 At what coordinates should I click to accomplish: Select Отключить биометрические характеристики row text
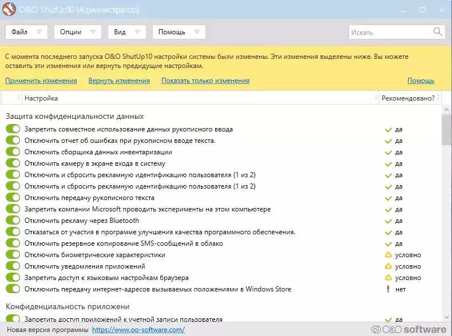point(95,255)
